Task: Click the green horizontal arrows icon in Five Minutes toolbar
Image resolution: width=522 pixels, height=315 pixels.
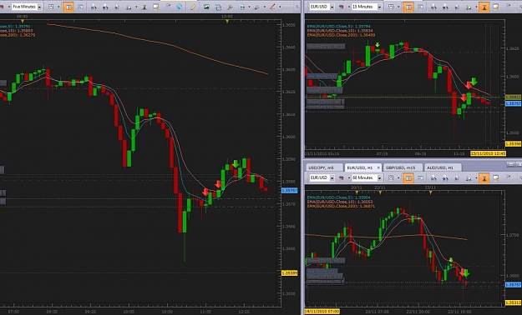Action: tap(242, 7)
